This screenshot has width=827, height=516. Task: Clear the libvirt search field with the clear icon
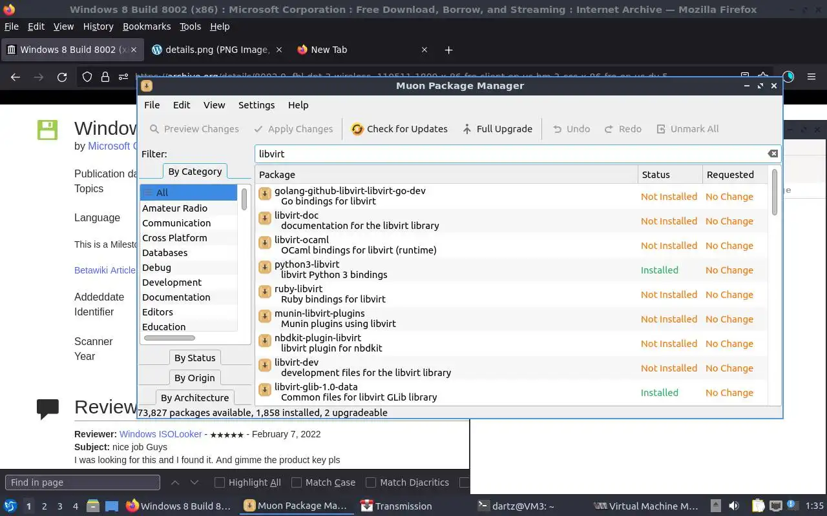773,154
